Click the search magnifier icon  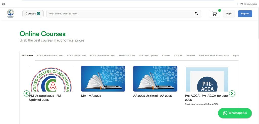196,14
